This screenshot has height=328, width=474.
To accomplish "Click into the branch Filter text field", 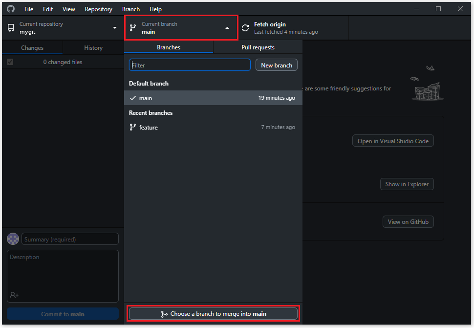I will pos(190,65).
